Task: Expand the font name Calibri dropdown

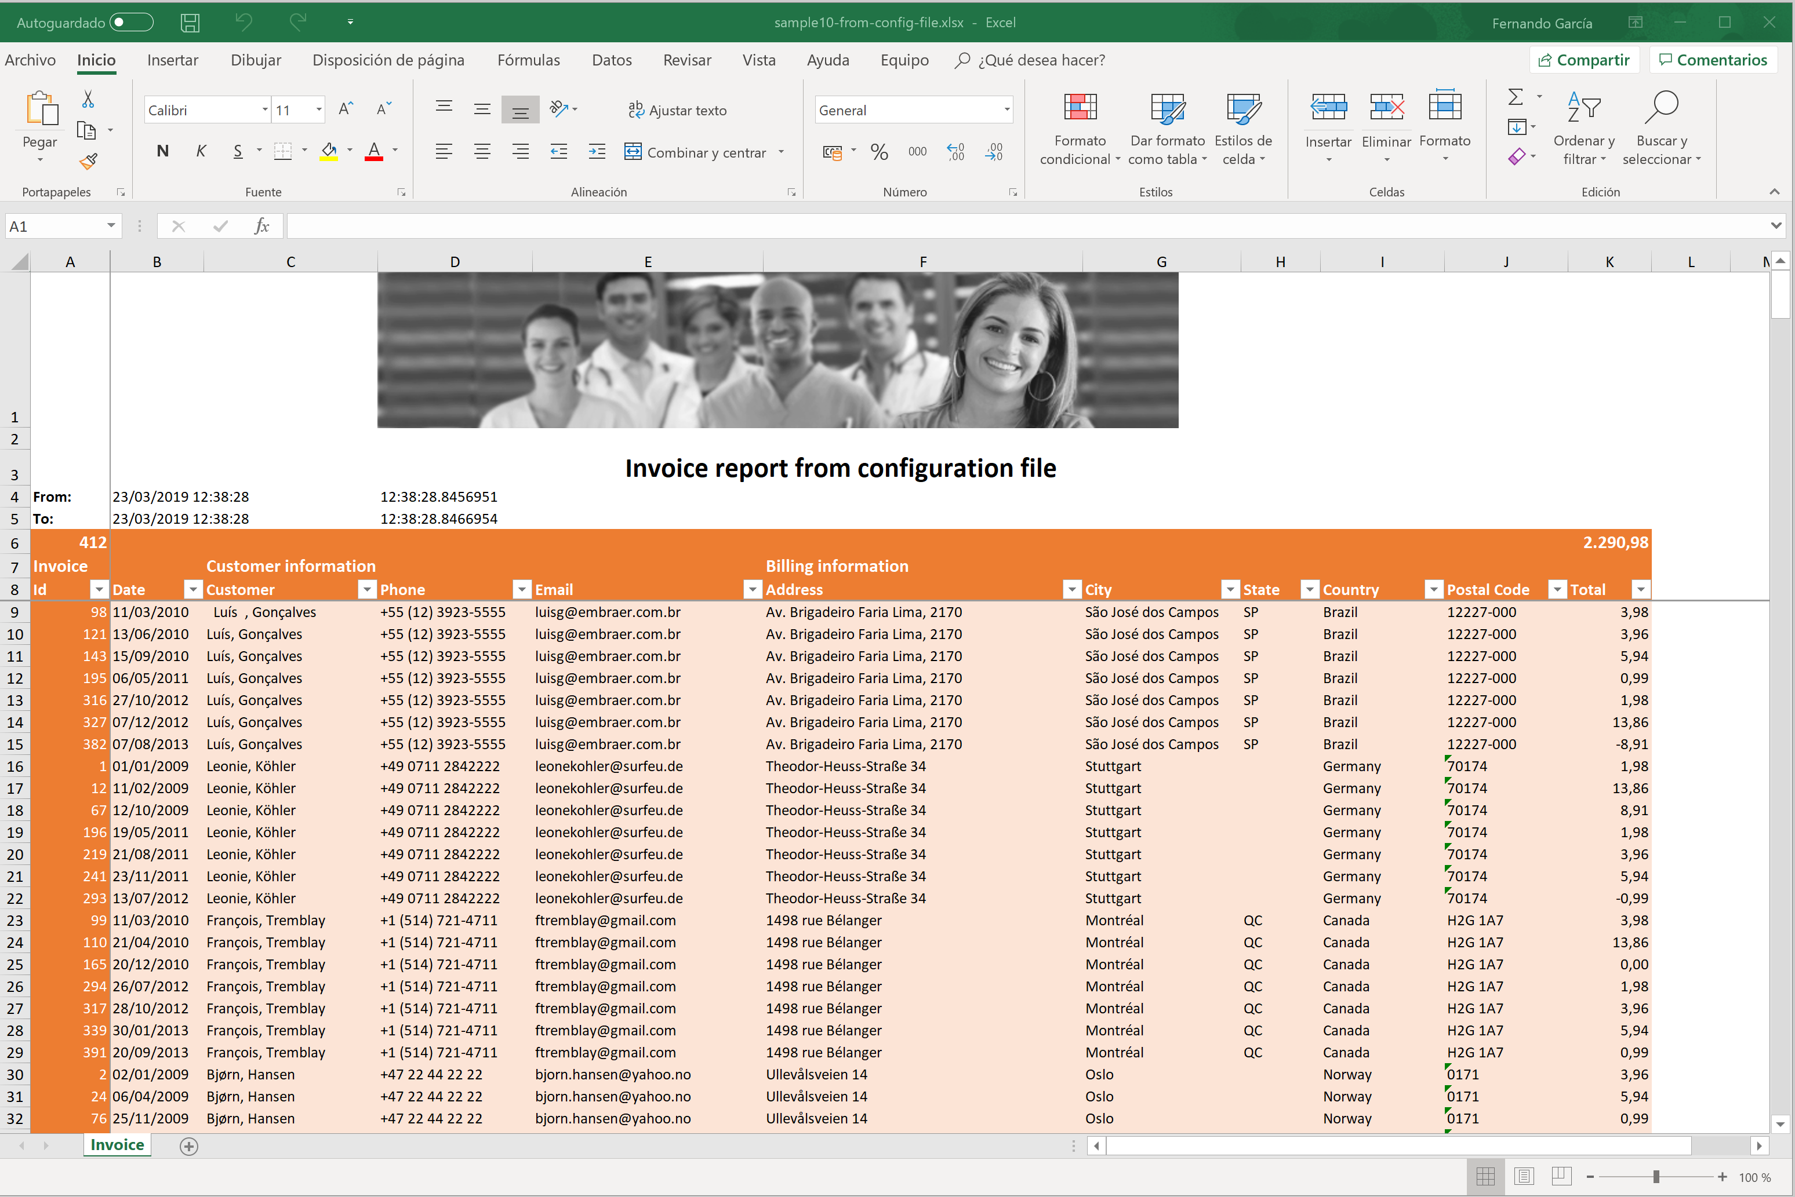Action: [x=264, y=110]
